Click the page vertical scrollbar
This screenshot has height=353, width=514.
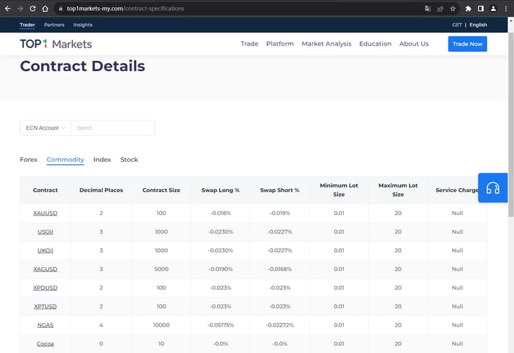(511, 125)
